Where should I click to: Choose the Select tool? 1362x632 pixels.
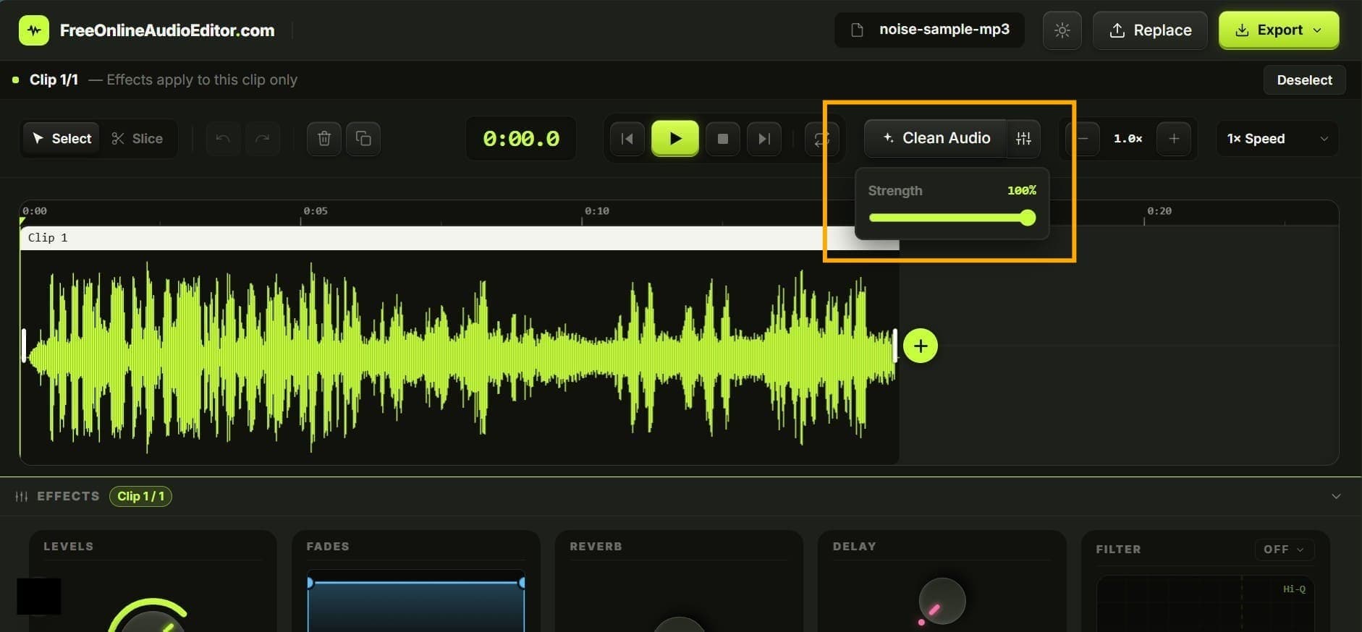[62, 138]
